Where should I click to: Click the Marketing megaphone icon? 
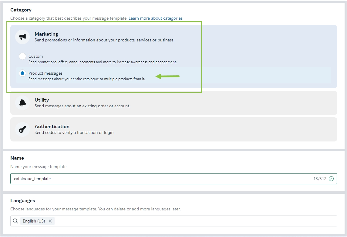tap(22, 37)
